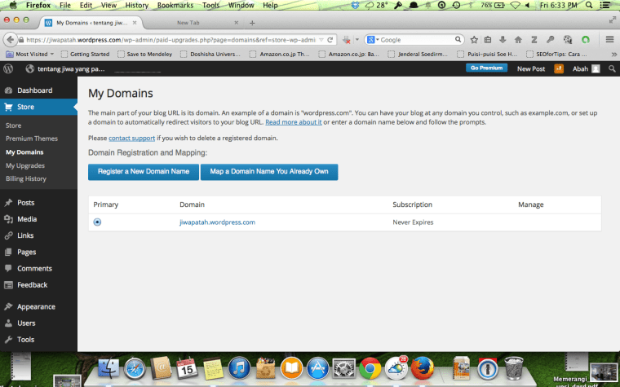The height and width of the screenshot is (387, 620).
Task: Select primary radio for jiwapatah.wordpress.com
Action: coord(98,222)
